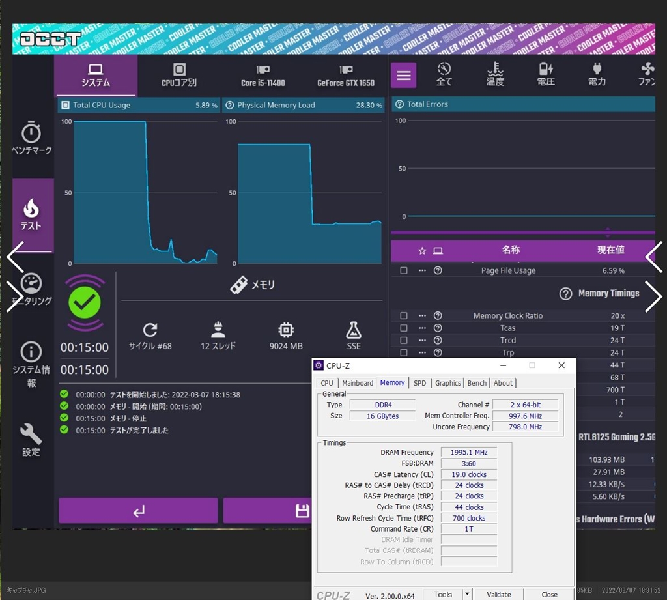The width and height of the screenshot is (667, 600).
Task: Expand the Tools dropdown arrow in CPU-Z
Action: click(x=467, y=595)
